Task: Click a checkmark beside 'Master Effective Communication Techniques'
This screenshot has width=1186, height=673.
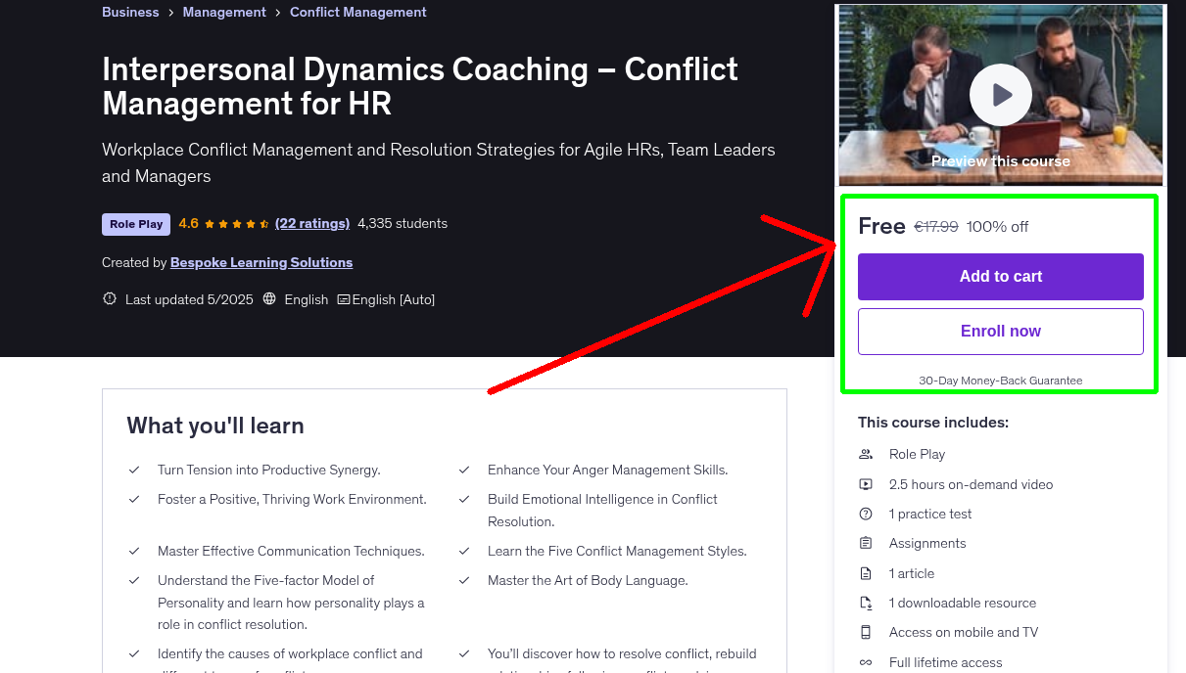Action: pos(134,551)
